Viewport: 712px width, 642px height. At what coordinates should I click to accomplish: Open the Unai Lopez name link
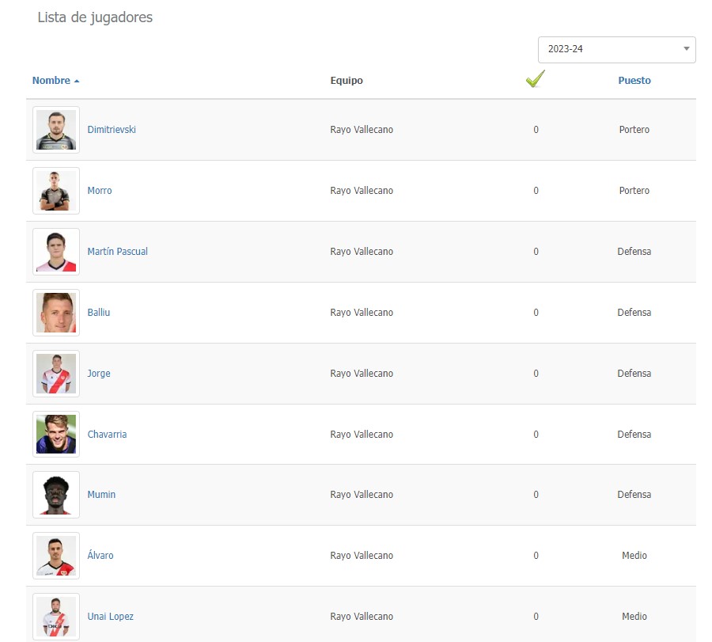[x=110, y=617]
